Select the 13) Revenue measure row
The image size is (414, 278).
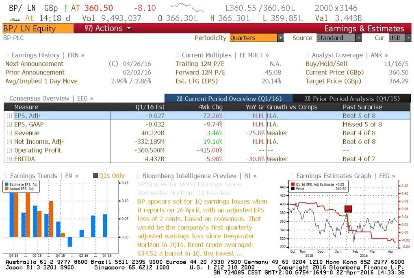click(207, 133)
